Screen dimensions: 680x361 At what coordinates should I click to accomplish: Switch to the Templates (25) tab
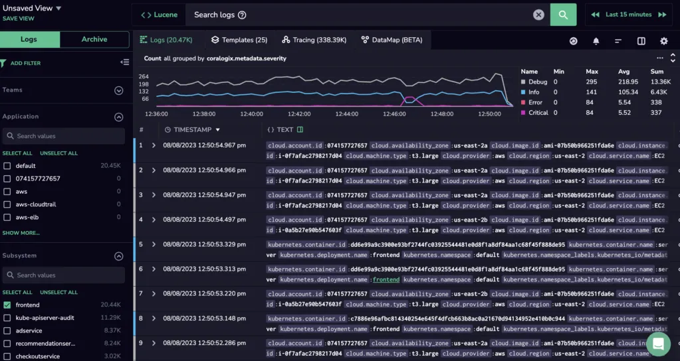click(239, 40)
